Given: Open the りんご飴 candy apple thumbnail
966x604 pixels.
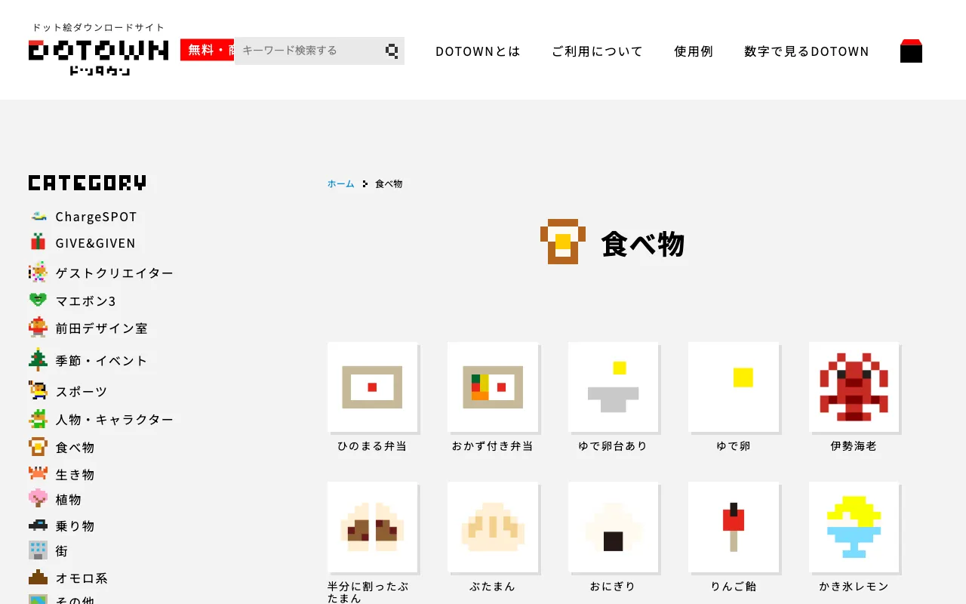Looking at the screenshot, I should pyautogui.click(x=734, y=527).
